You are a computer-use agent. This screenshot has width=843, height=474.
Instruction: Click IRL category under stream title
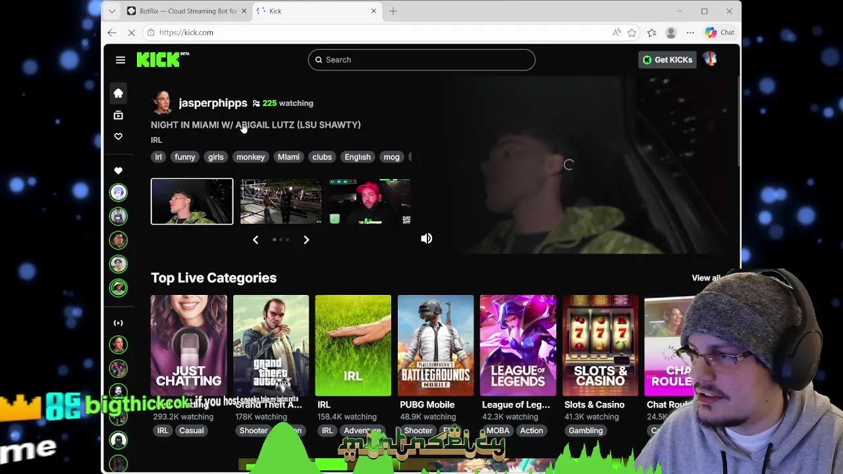pos(156,140)
